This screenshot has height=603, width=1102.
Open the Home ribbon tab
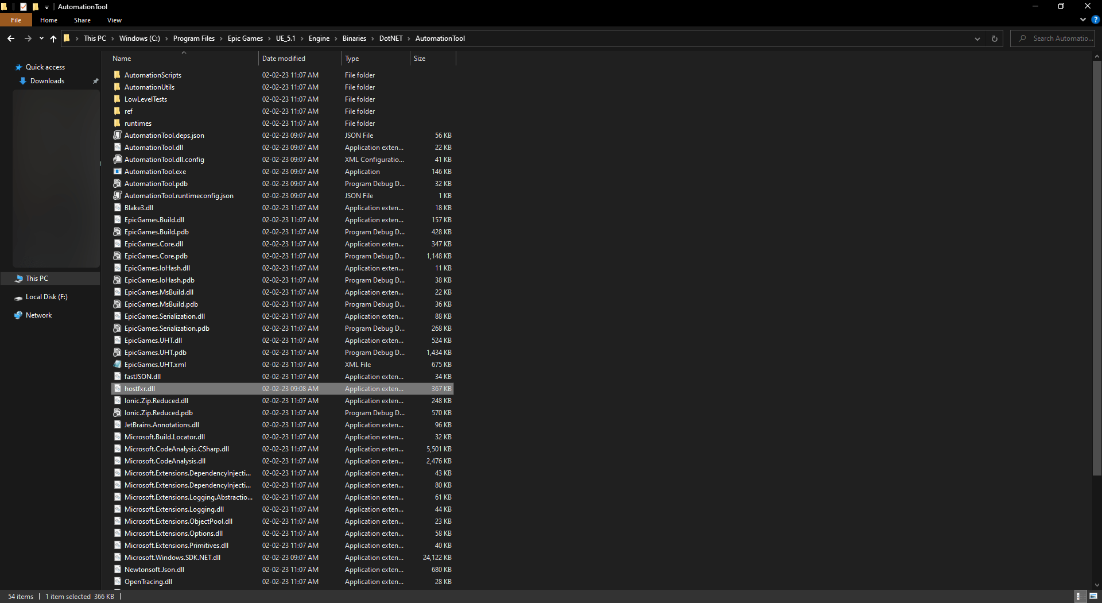(49, 20)
